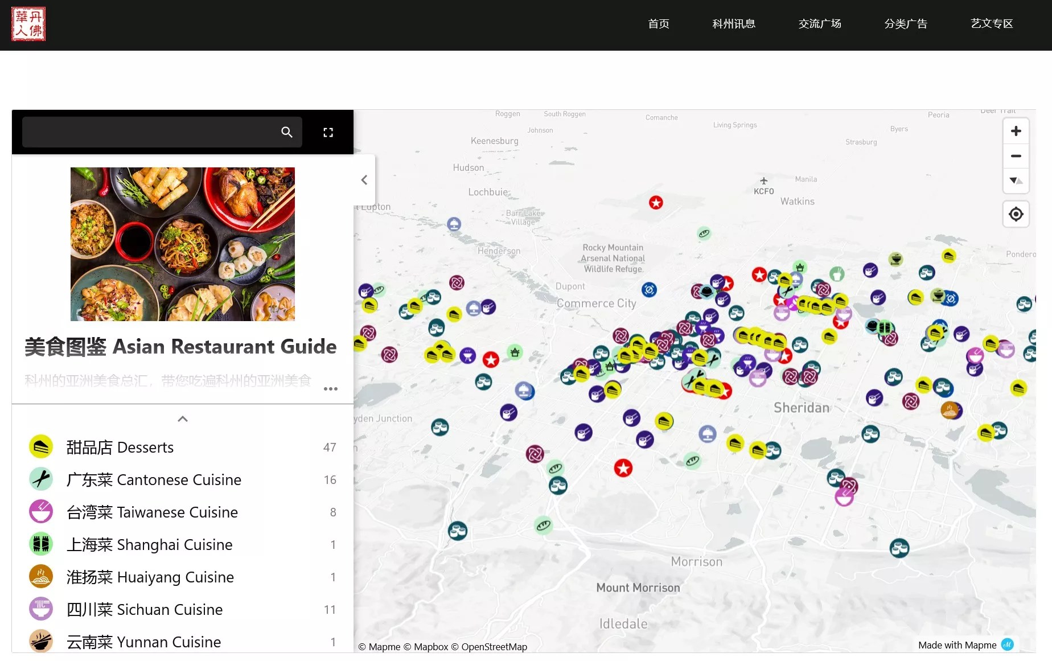1052x661 pixels.
Task: Collapse the left sidebar panel
Action: click(x=364, y=180)
